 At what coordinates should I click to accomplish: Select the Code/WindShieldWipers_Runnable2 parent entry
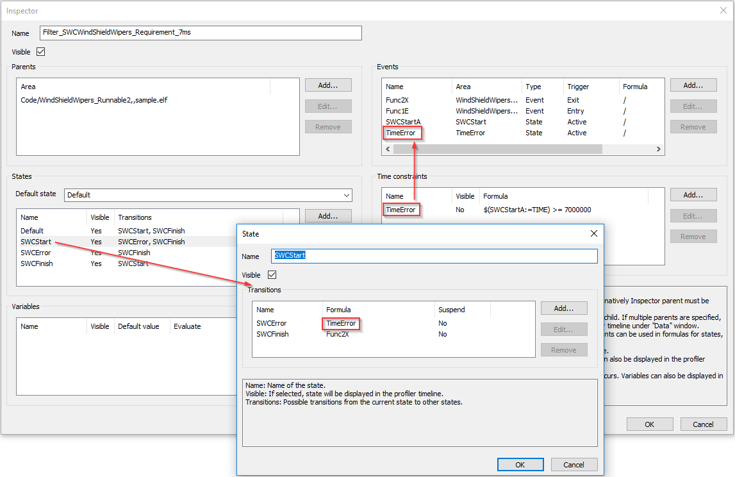[x=94, y=100]
